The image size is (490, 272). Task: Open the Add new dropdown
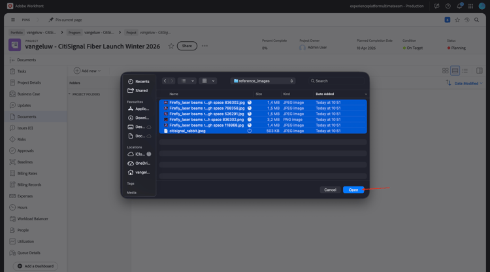coord(87,71)
